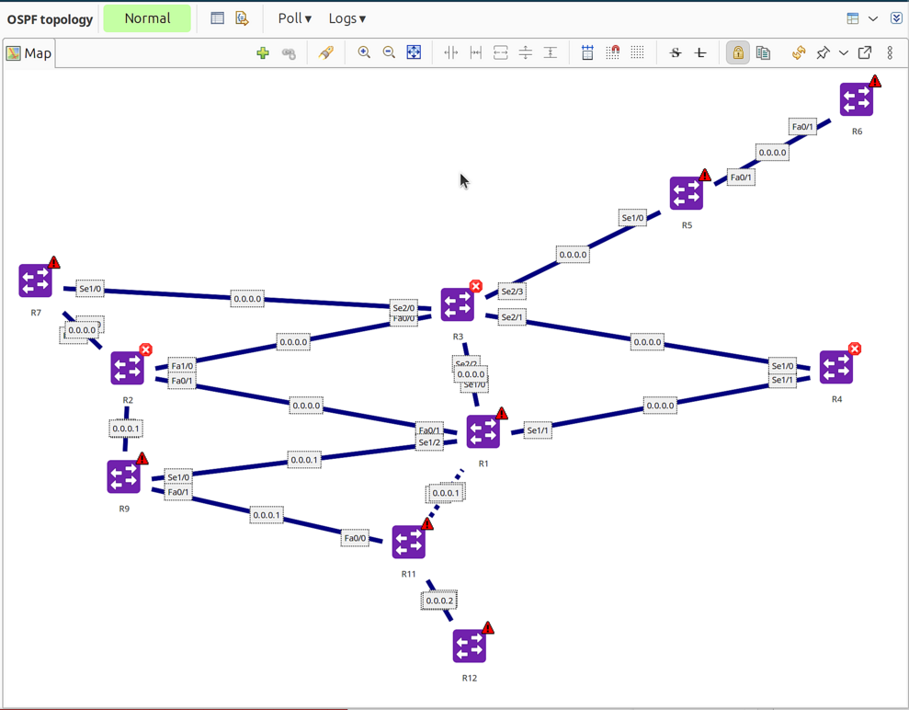Open the Poll dropdown
The image size is (909, 710).
[292, 17]
